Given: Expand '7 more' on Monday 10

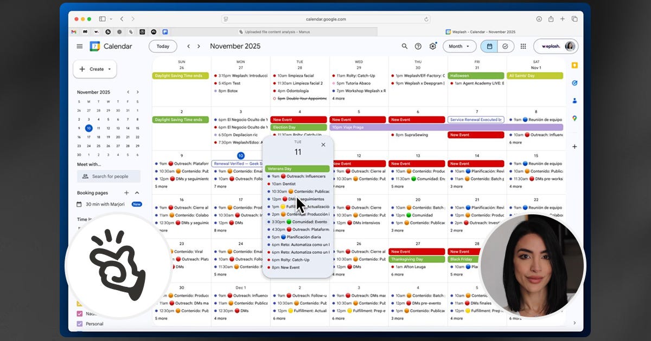Looking at the screenshot, I should tap(220, 186).
